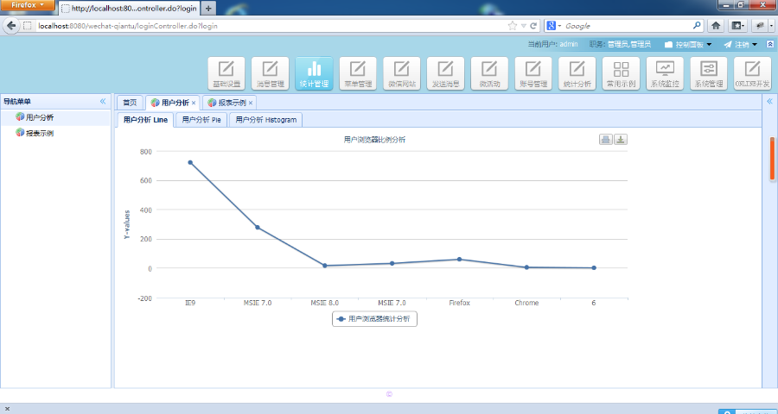Go back in browser history

coord(11,26)
